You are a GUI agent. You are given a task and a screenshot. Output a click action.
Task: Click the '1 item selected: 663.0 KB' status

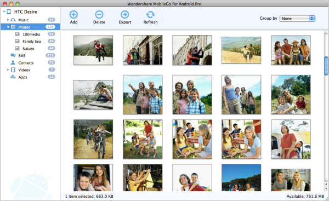coord(89,196)
